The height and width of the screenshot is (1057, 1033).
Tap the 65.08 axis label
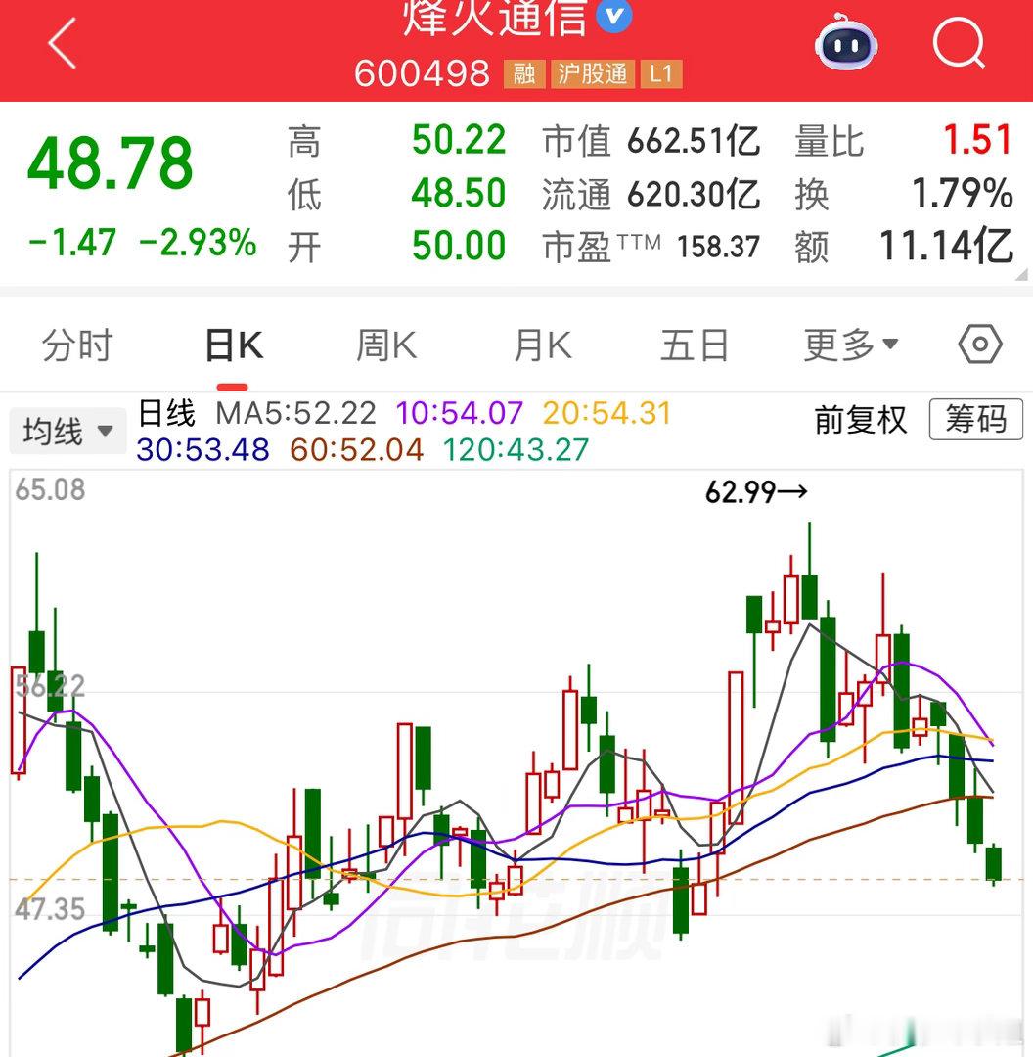click(51, 490)
